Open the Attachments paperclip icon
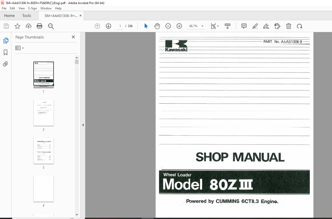This screenshot has width=332, height=219. [x=6, y=64]
